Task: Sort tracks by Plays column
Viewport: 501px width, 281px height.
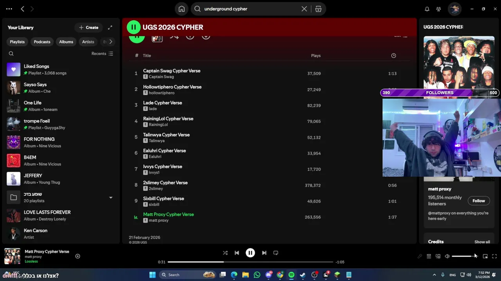Action: click(x=316, y=55)
